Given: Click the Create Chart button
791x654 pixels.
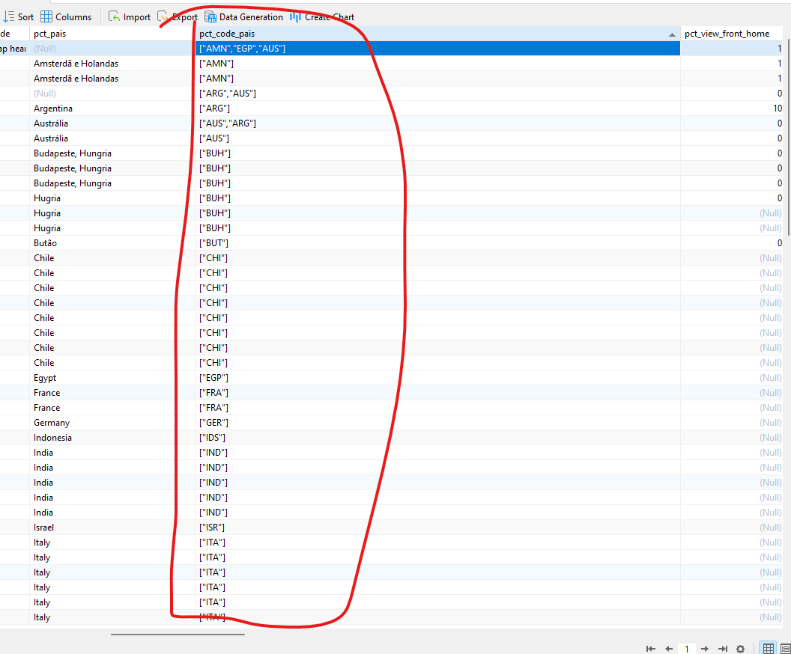Looking at the screenshot, I should click(x=322, y=16).
